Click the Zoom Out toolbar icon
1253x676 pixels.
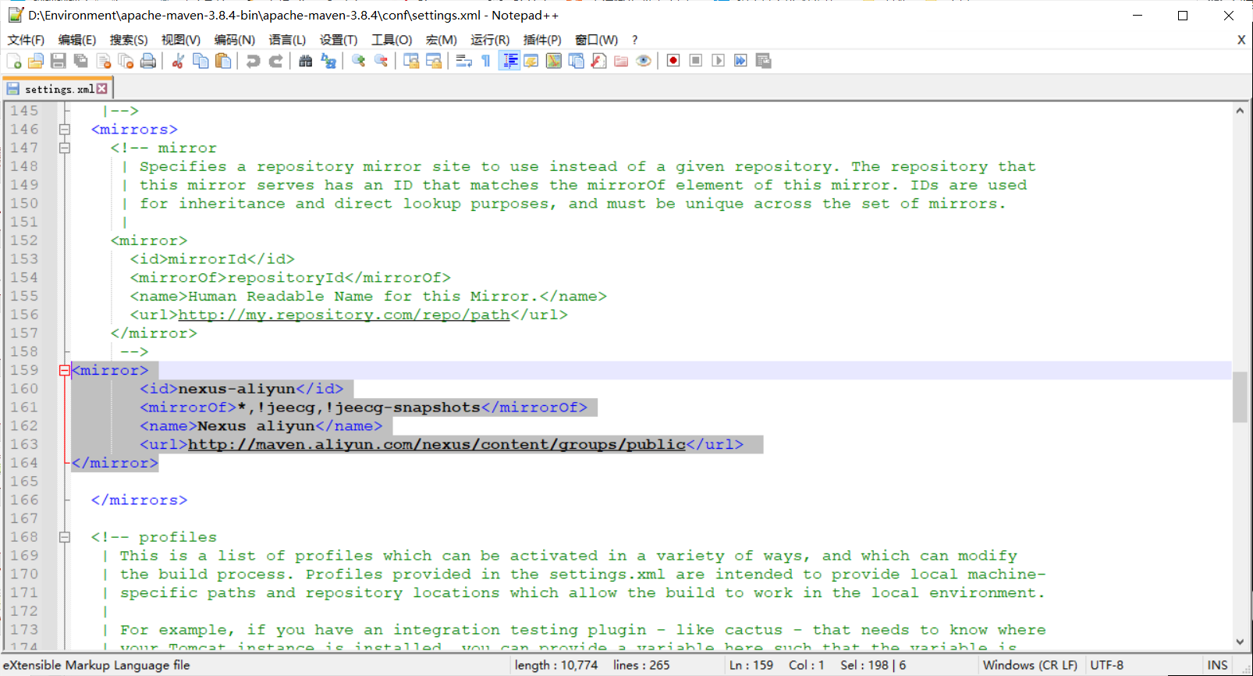tap(382, 61)
